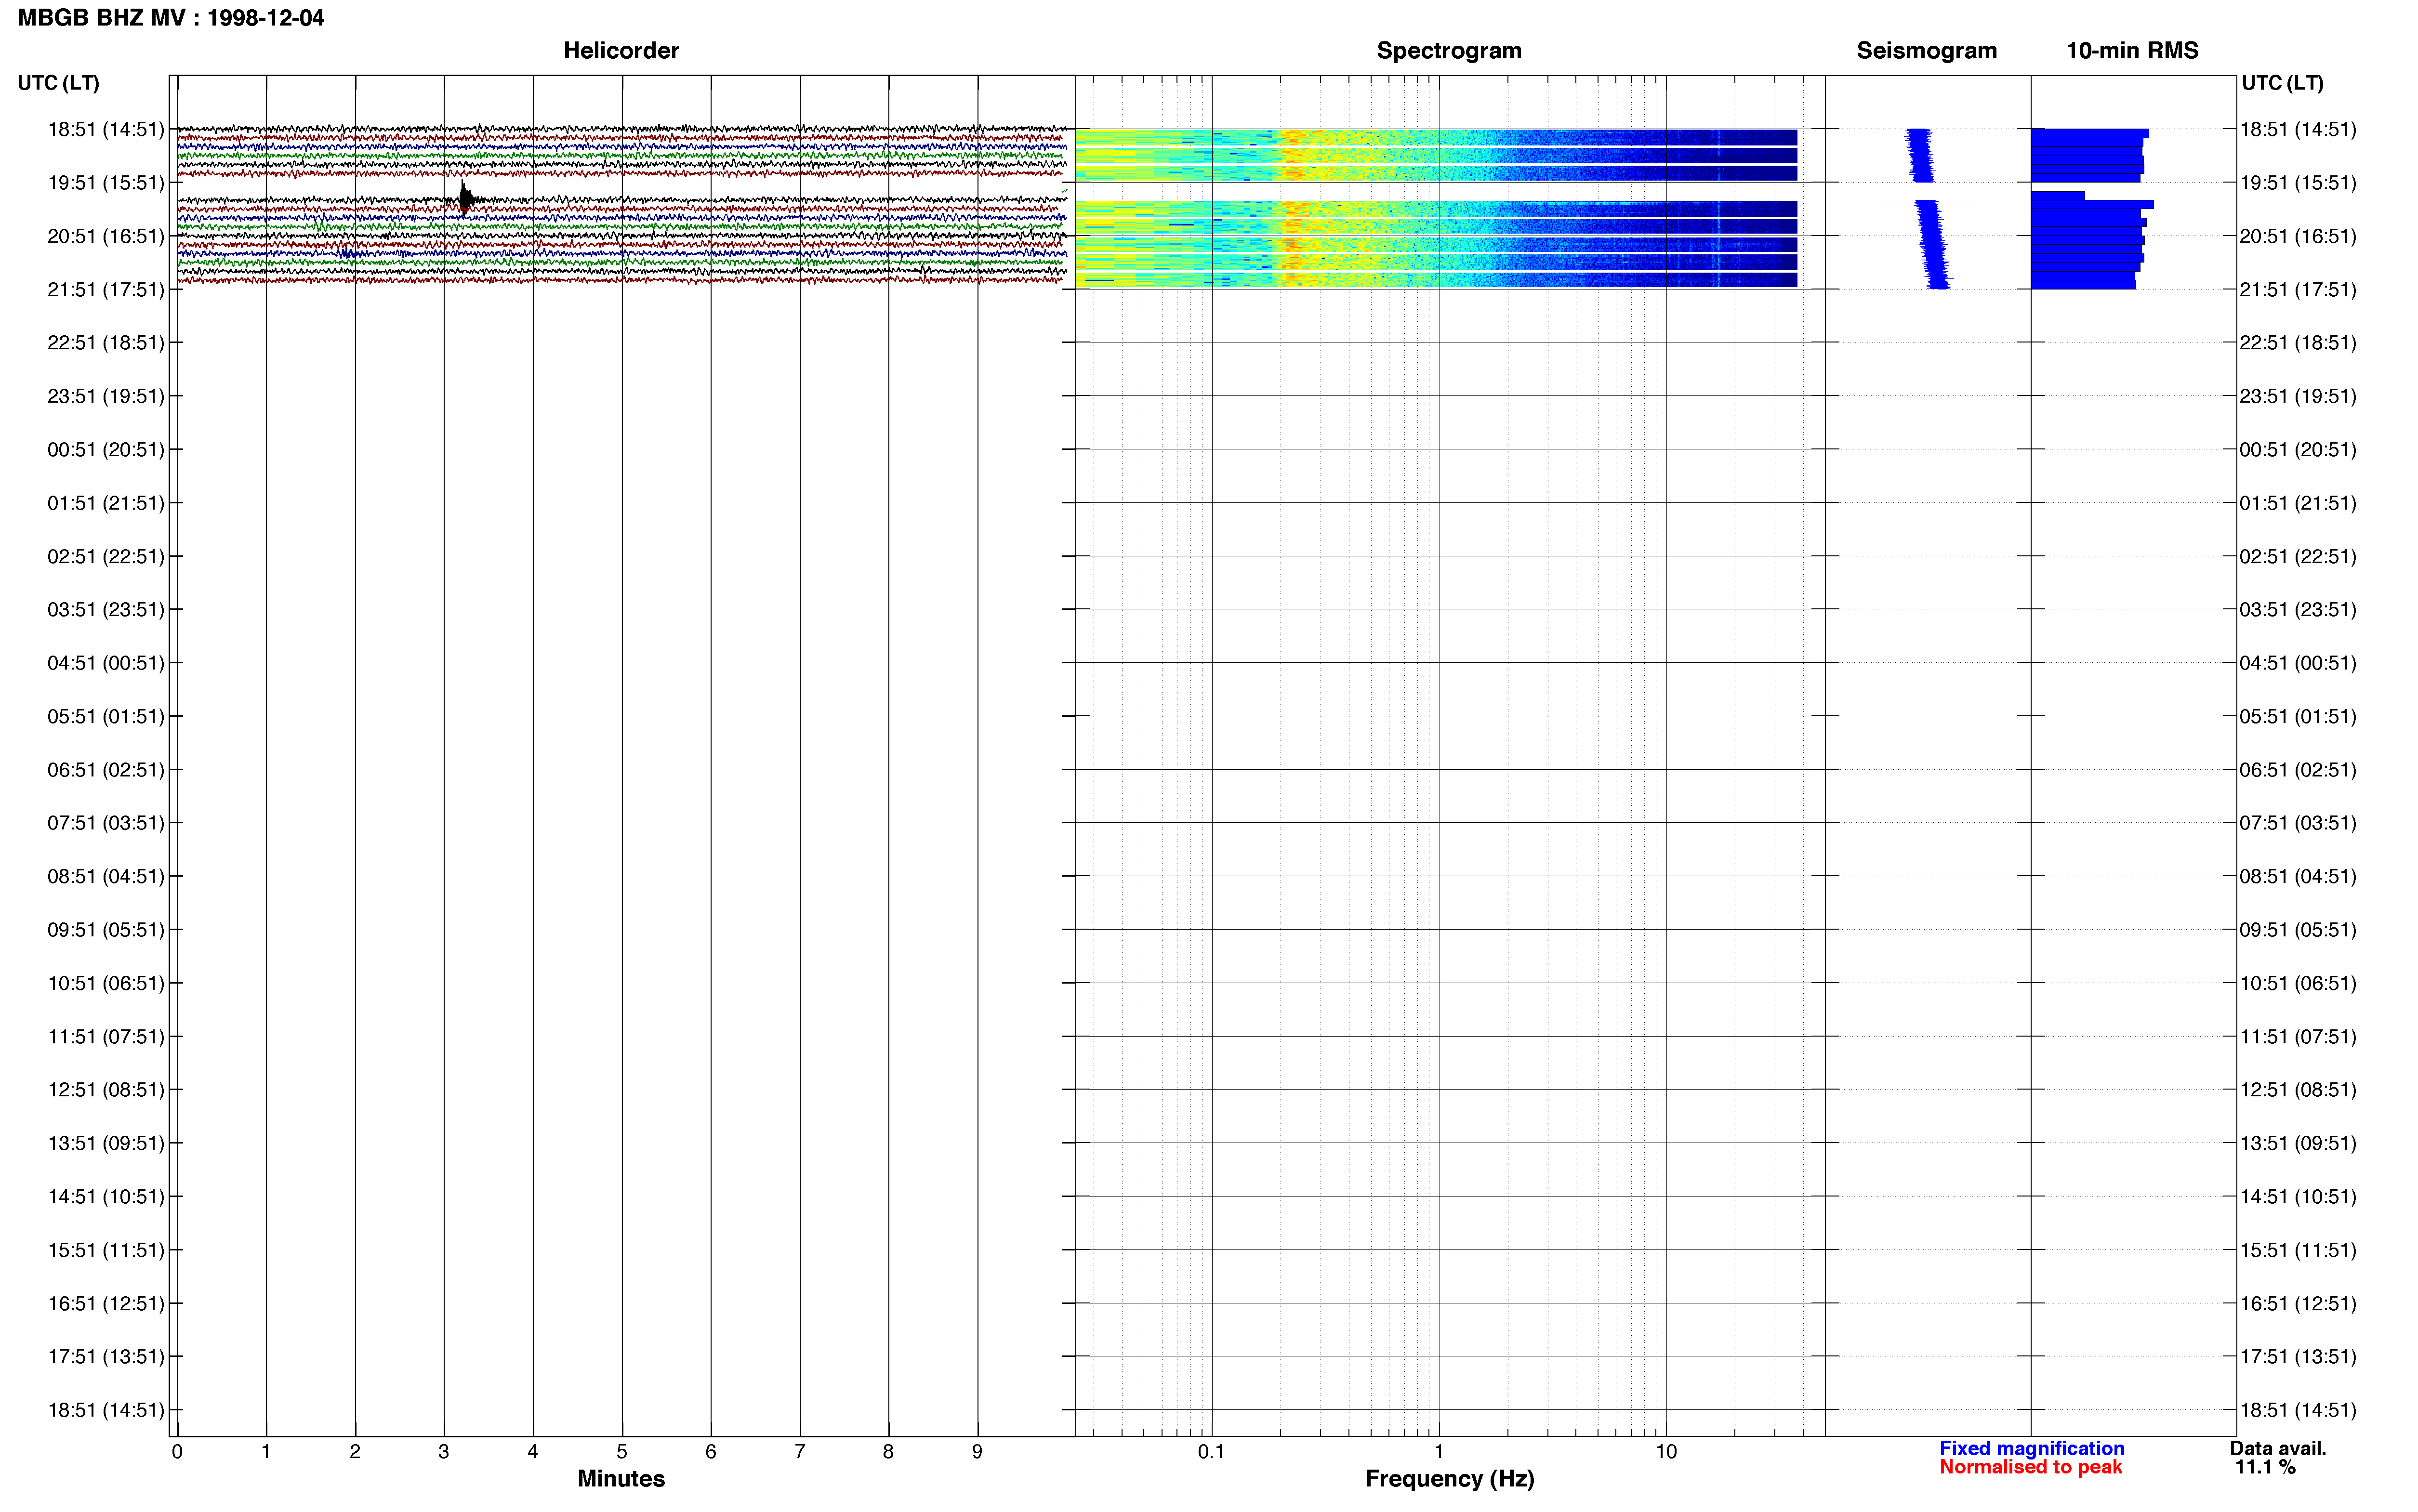Click the '21:51 (17:51)' label on helicorder axis
This screenshot has width=2418, height=1512.
105,290
